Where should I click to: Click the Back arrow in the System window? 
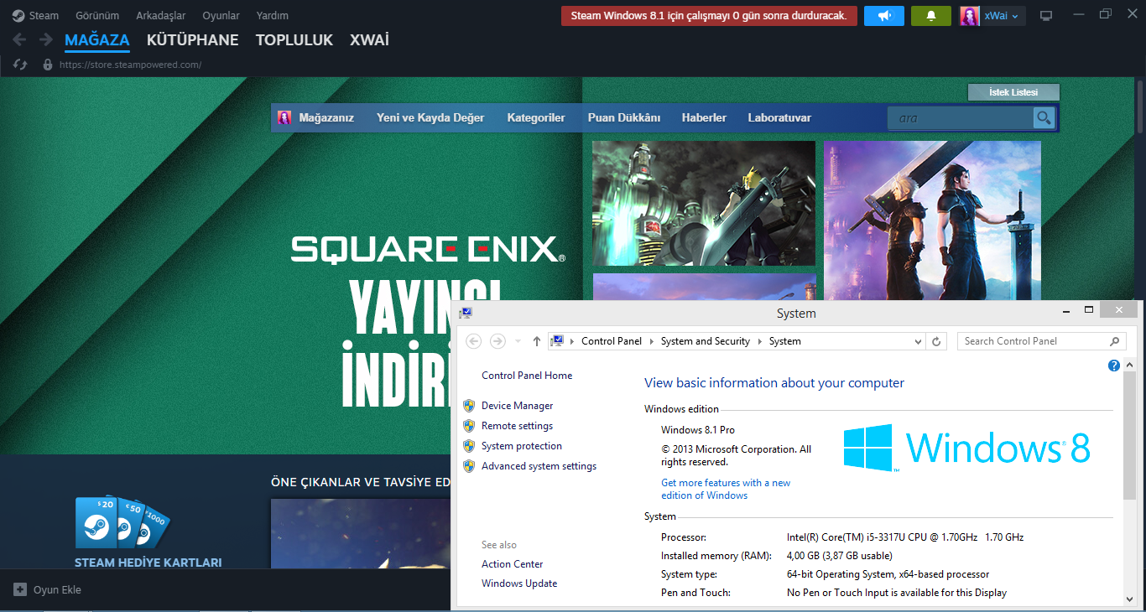point(473,341)
